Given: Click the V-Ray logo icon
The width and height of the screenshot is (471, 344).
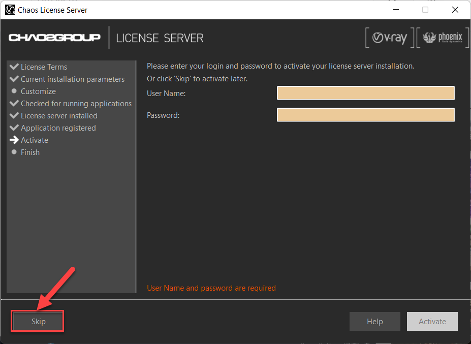Looking at the screenshot, I should (390, 38).
